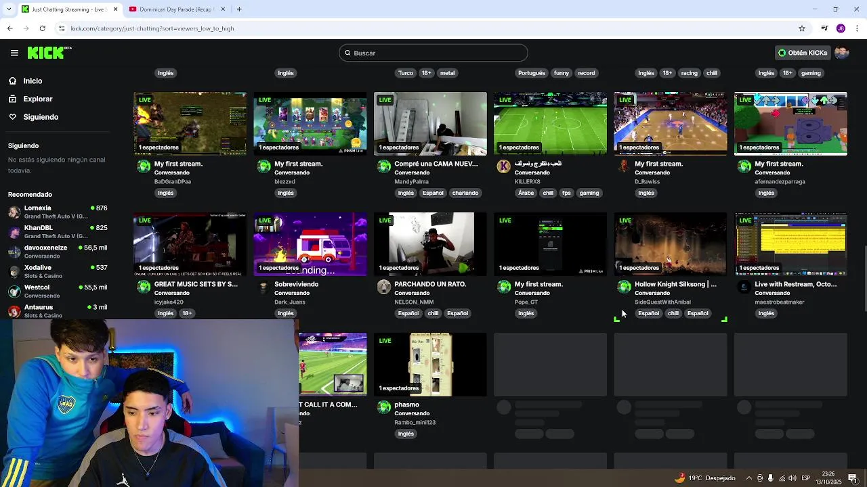The height and width of the screenshot is (487, 867).
Task: Show hidden system tray icons chevron
Action: pyautogui.click(x=748, y=478)
